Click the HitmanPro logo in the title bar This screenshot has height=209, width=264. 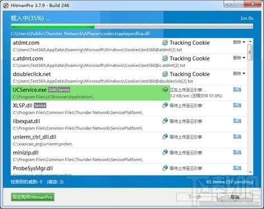coord(6,5)
